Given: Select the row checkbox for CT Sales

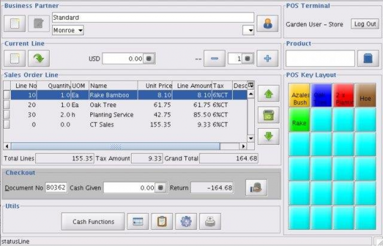Looking at the screenshot, I should coord(7,125).
